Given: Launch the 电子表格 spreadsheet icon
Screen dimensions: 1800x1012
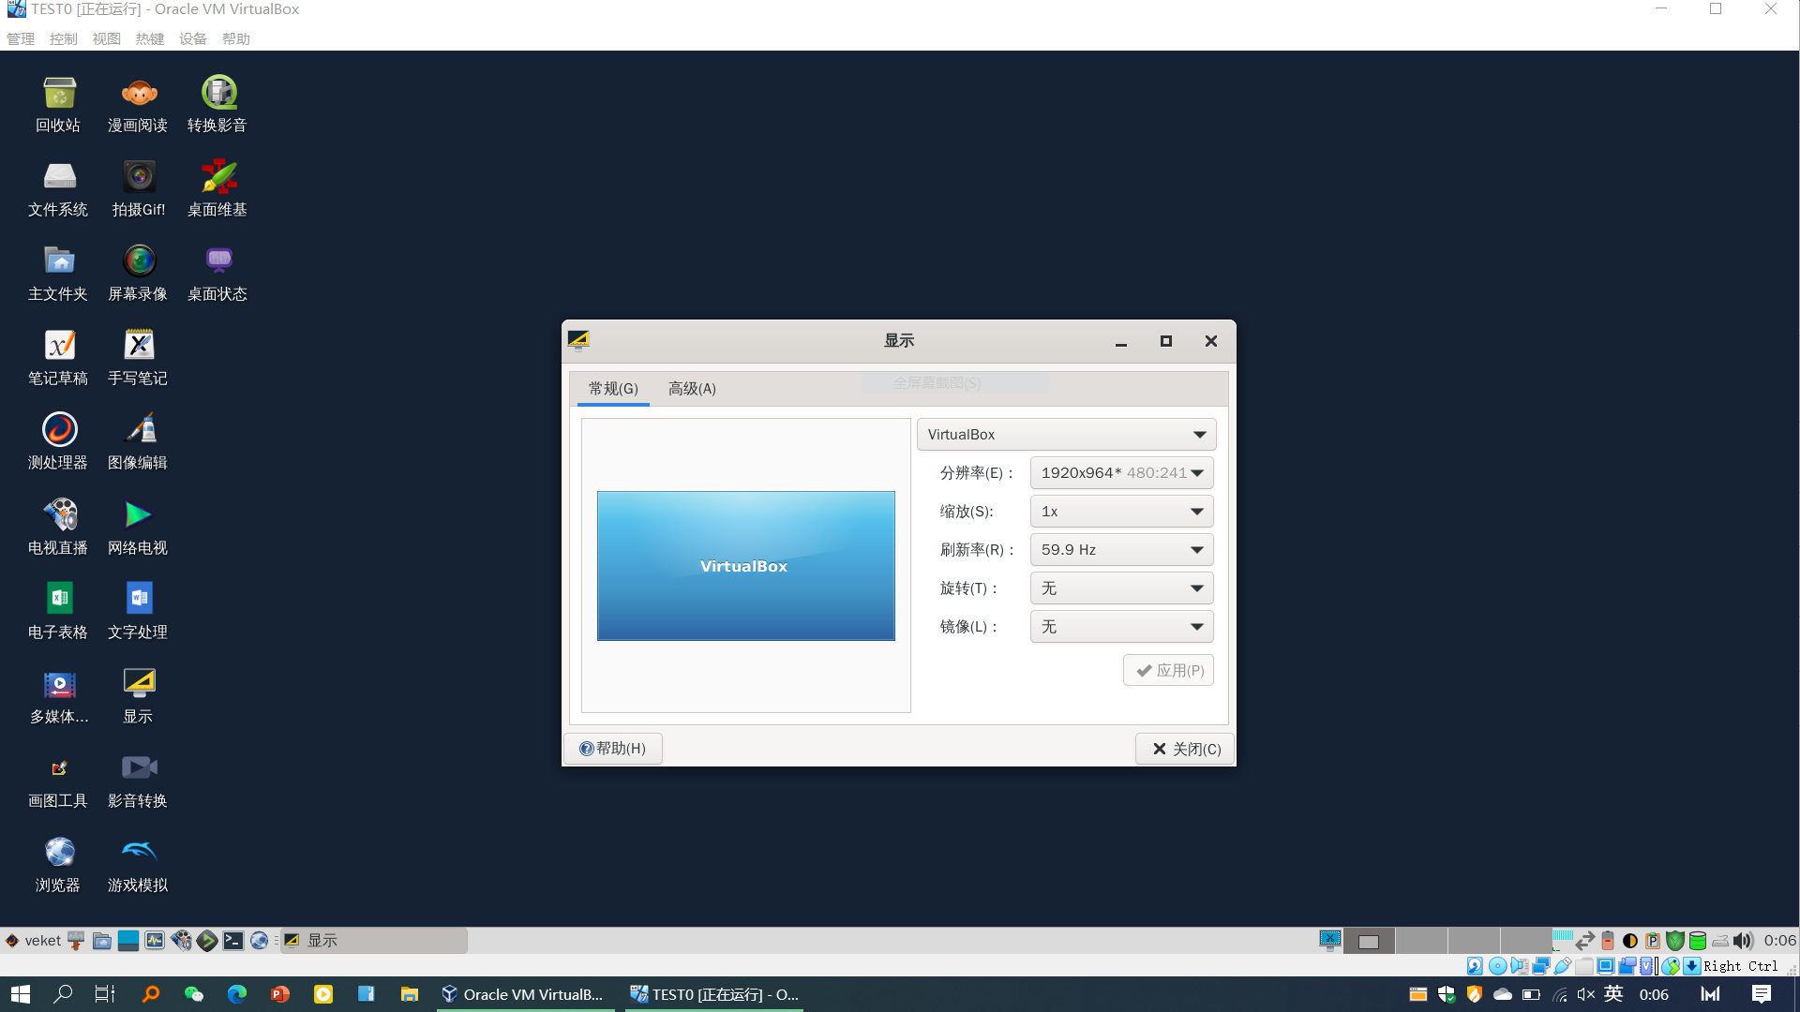Looking at the screenshot, I should [x=58, y=611].
